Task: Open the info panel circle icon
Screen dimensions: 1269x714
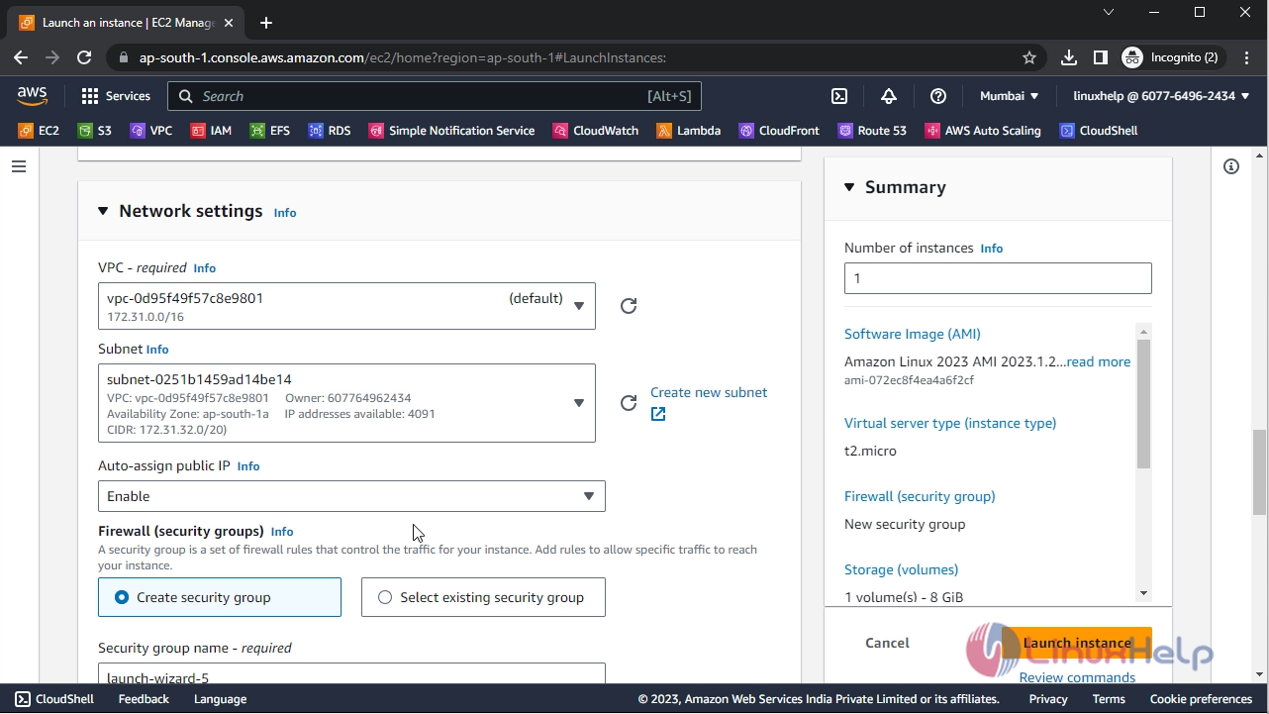Action: pos(1231,166)
